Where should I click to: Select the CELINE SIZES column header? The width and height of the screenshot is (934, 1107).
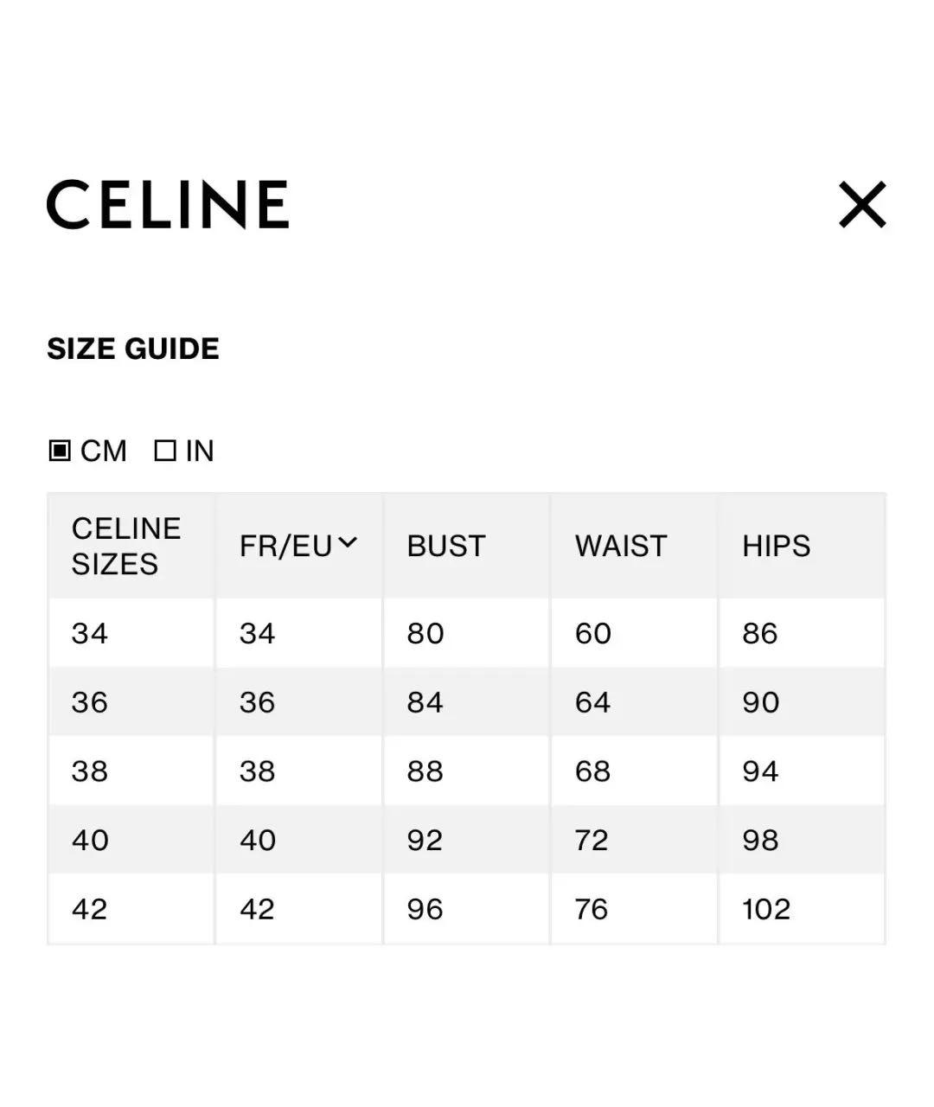(x=127, y=545)
